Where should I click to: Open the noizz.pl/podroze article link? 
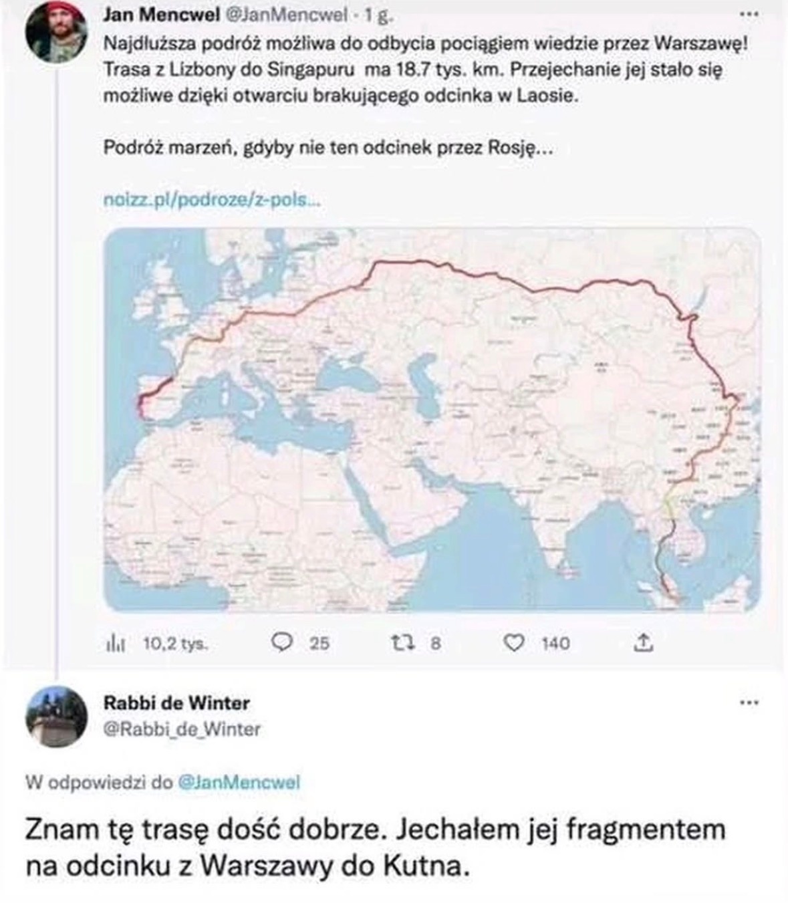point(213,200)
